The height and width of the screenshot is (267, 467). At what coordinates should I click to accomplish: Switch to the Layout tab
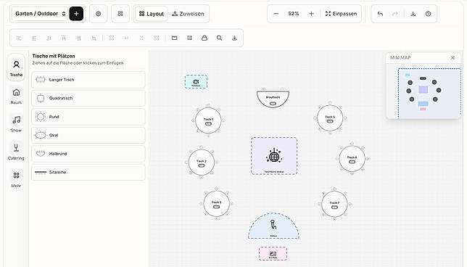(152, 14)
